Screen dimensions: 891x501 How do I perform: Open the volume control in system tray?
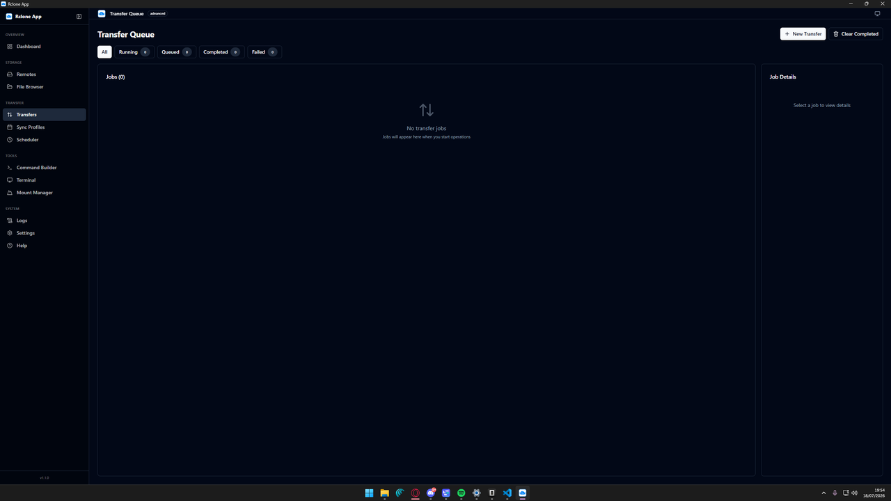click(x=854, y=493)
